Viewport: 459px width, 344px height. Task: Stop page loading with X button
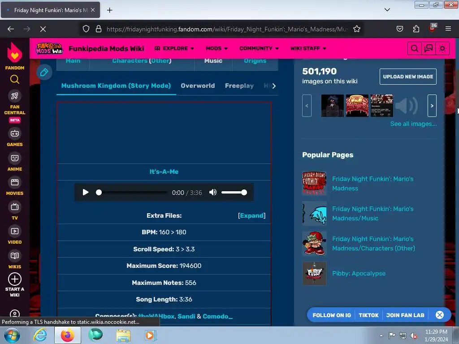point(43,29)
